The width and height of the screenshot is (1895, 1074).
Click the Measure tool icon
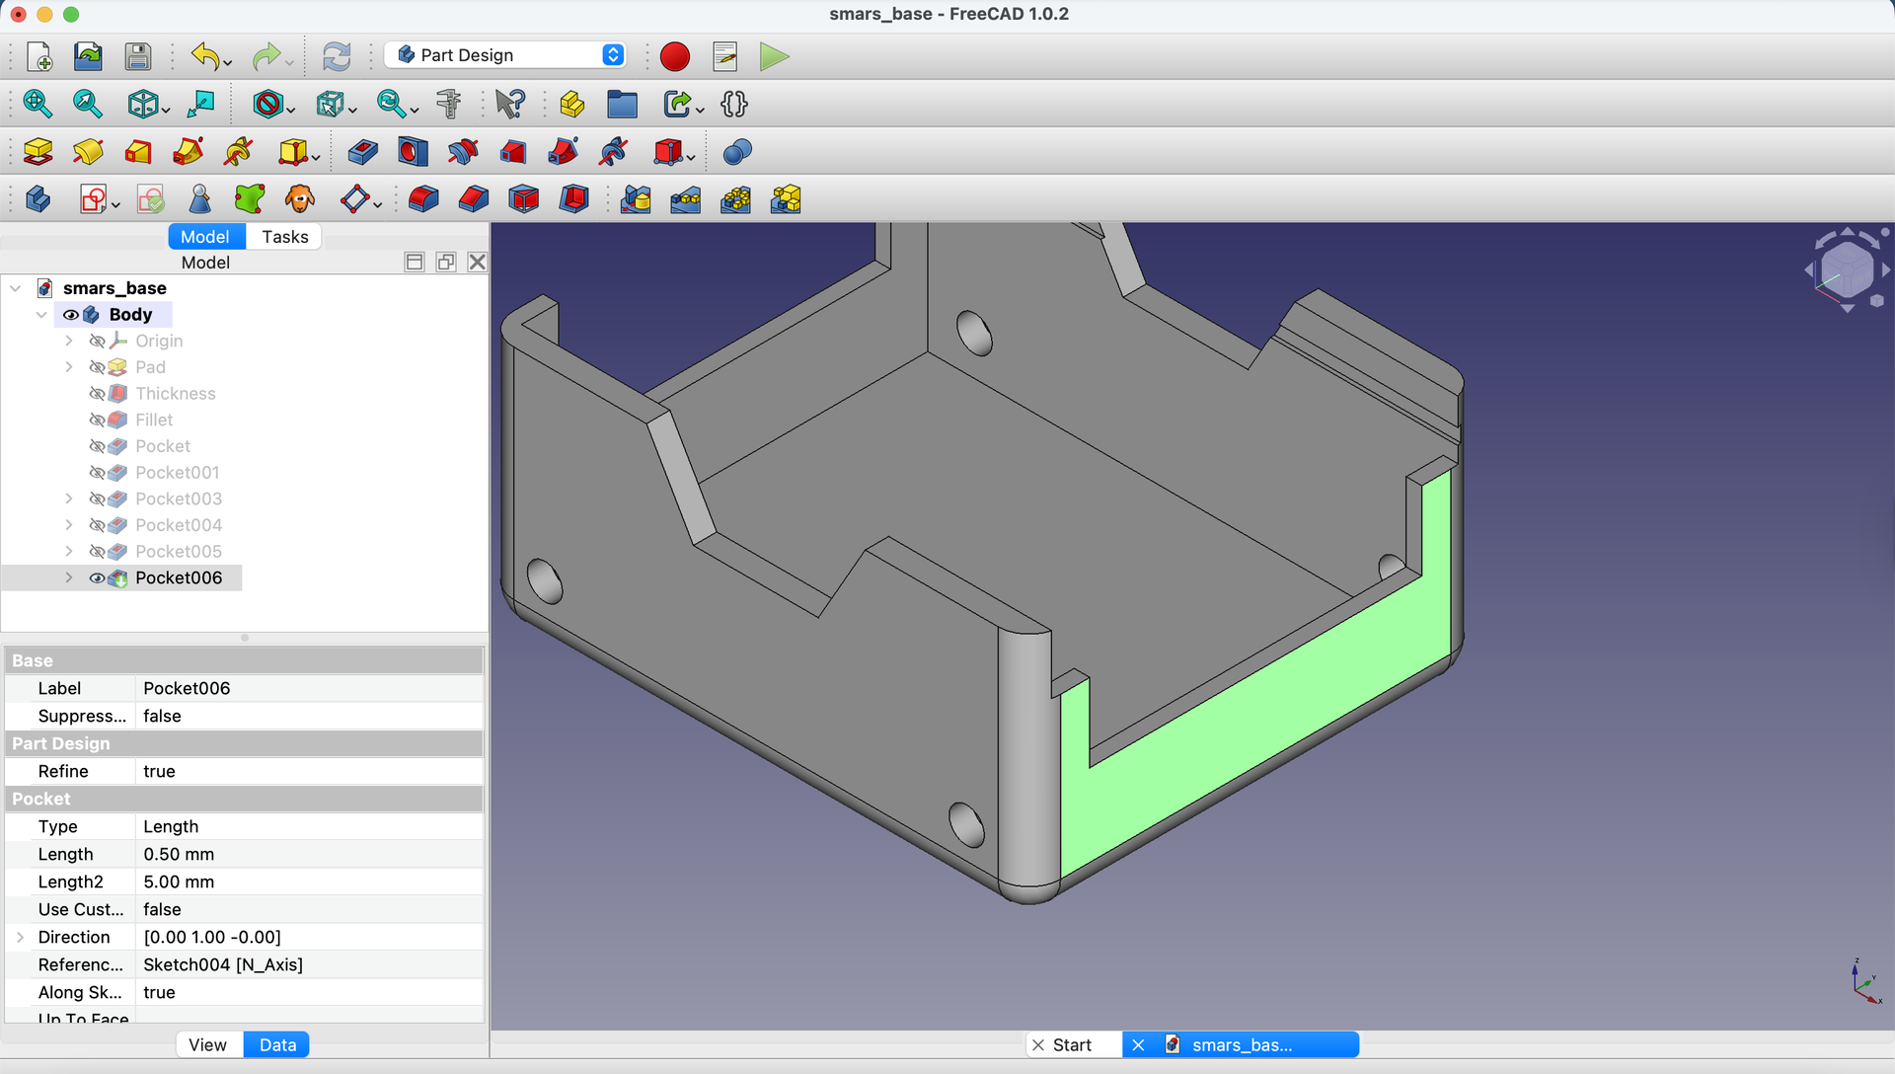click(x=449, y=104)
